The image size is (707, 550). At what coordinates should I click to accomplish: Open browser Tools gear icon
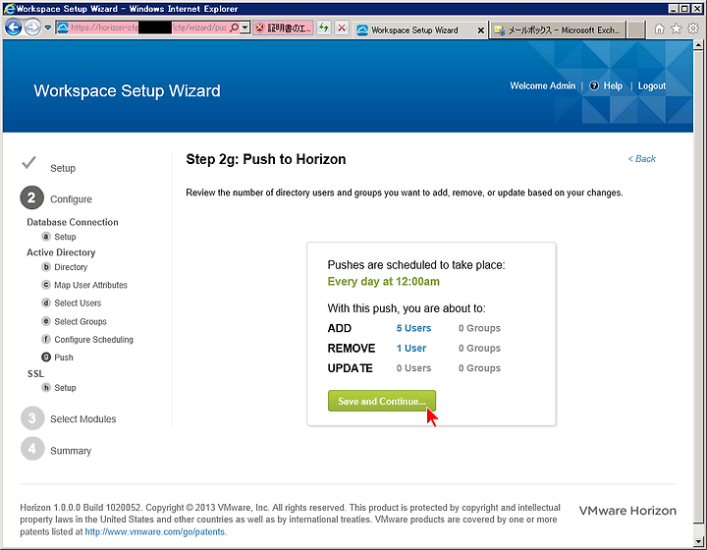pos(693,28)
